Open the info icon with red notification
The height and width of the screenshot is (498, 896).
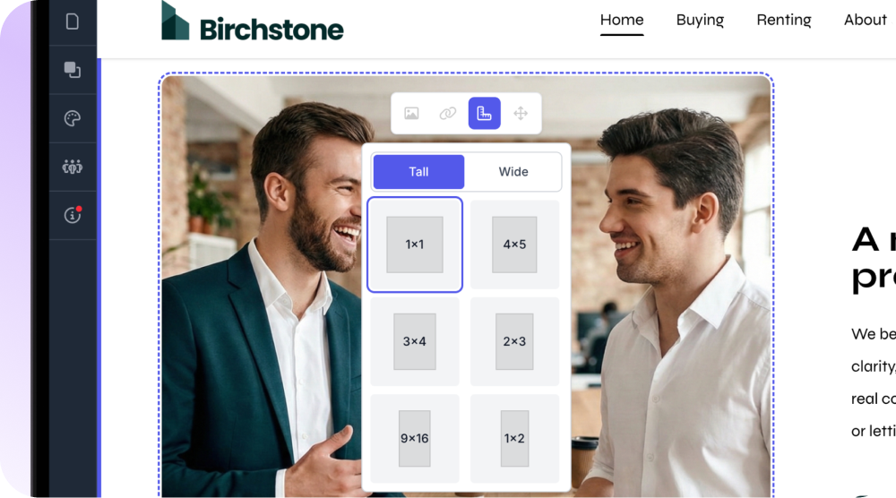click(73, 215)
